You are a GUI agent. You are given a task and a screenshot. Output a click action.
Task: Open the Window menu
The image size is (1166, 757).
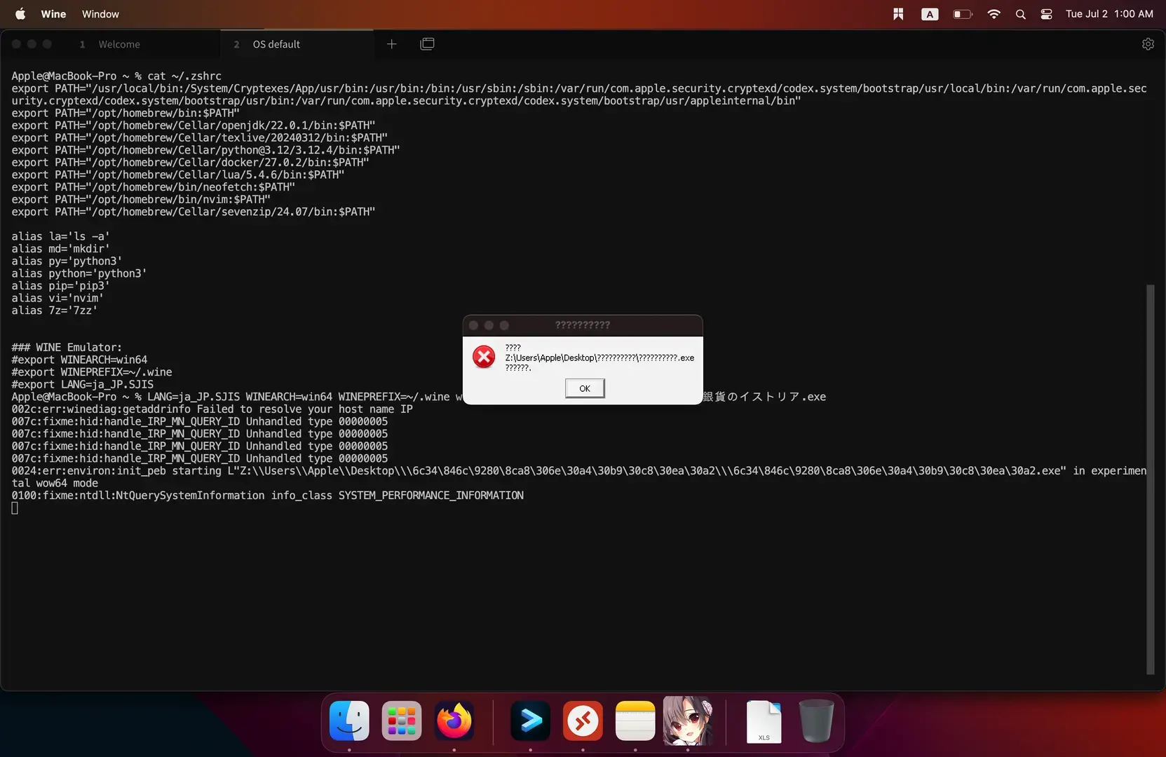pyautogui.click(x=100, y=14)
